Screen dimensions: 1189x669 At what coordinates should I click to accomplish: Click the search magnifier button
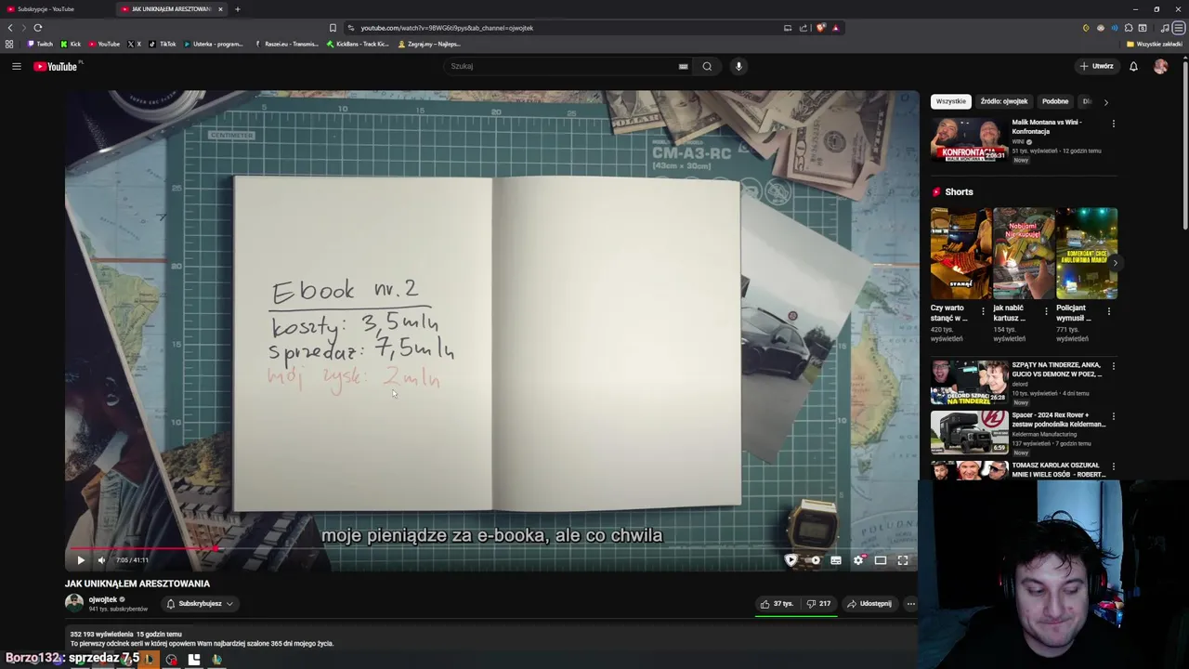click(x=707, y=66)
